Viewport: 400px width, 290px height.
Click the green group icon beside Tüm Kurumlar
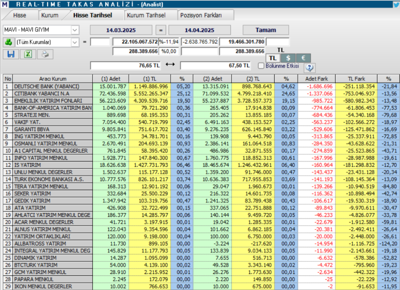coord(8,42)
